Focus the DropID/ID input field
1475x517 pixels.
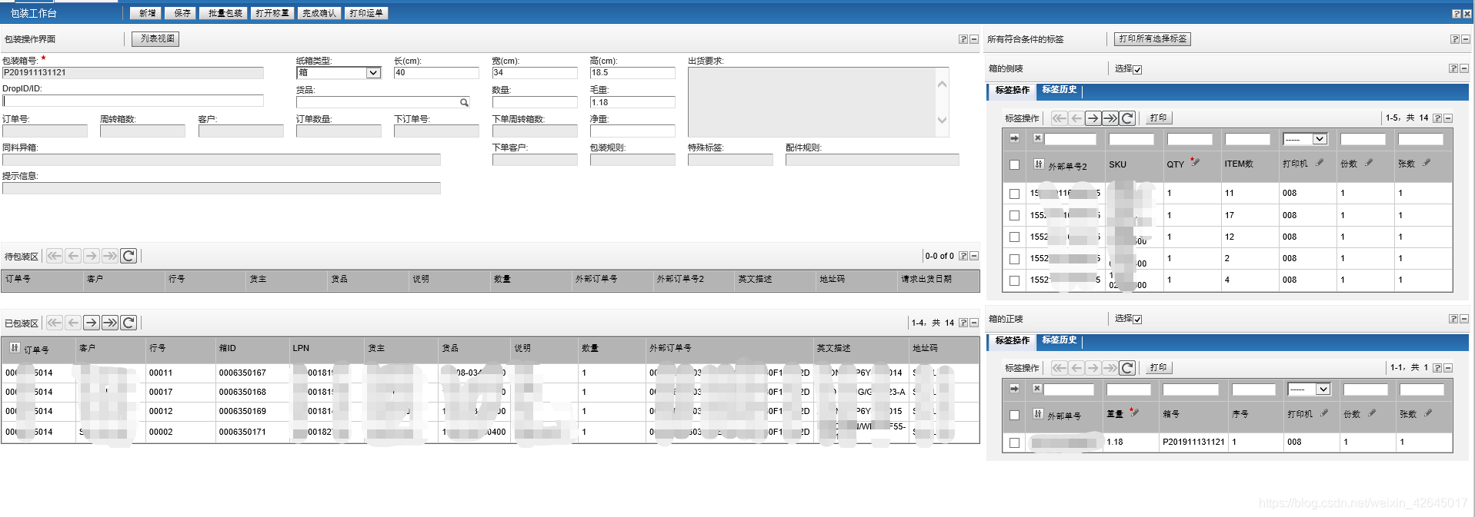pos(133,101)
